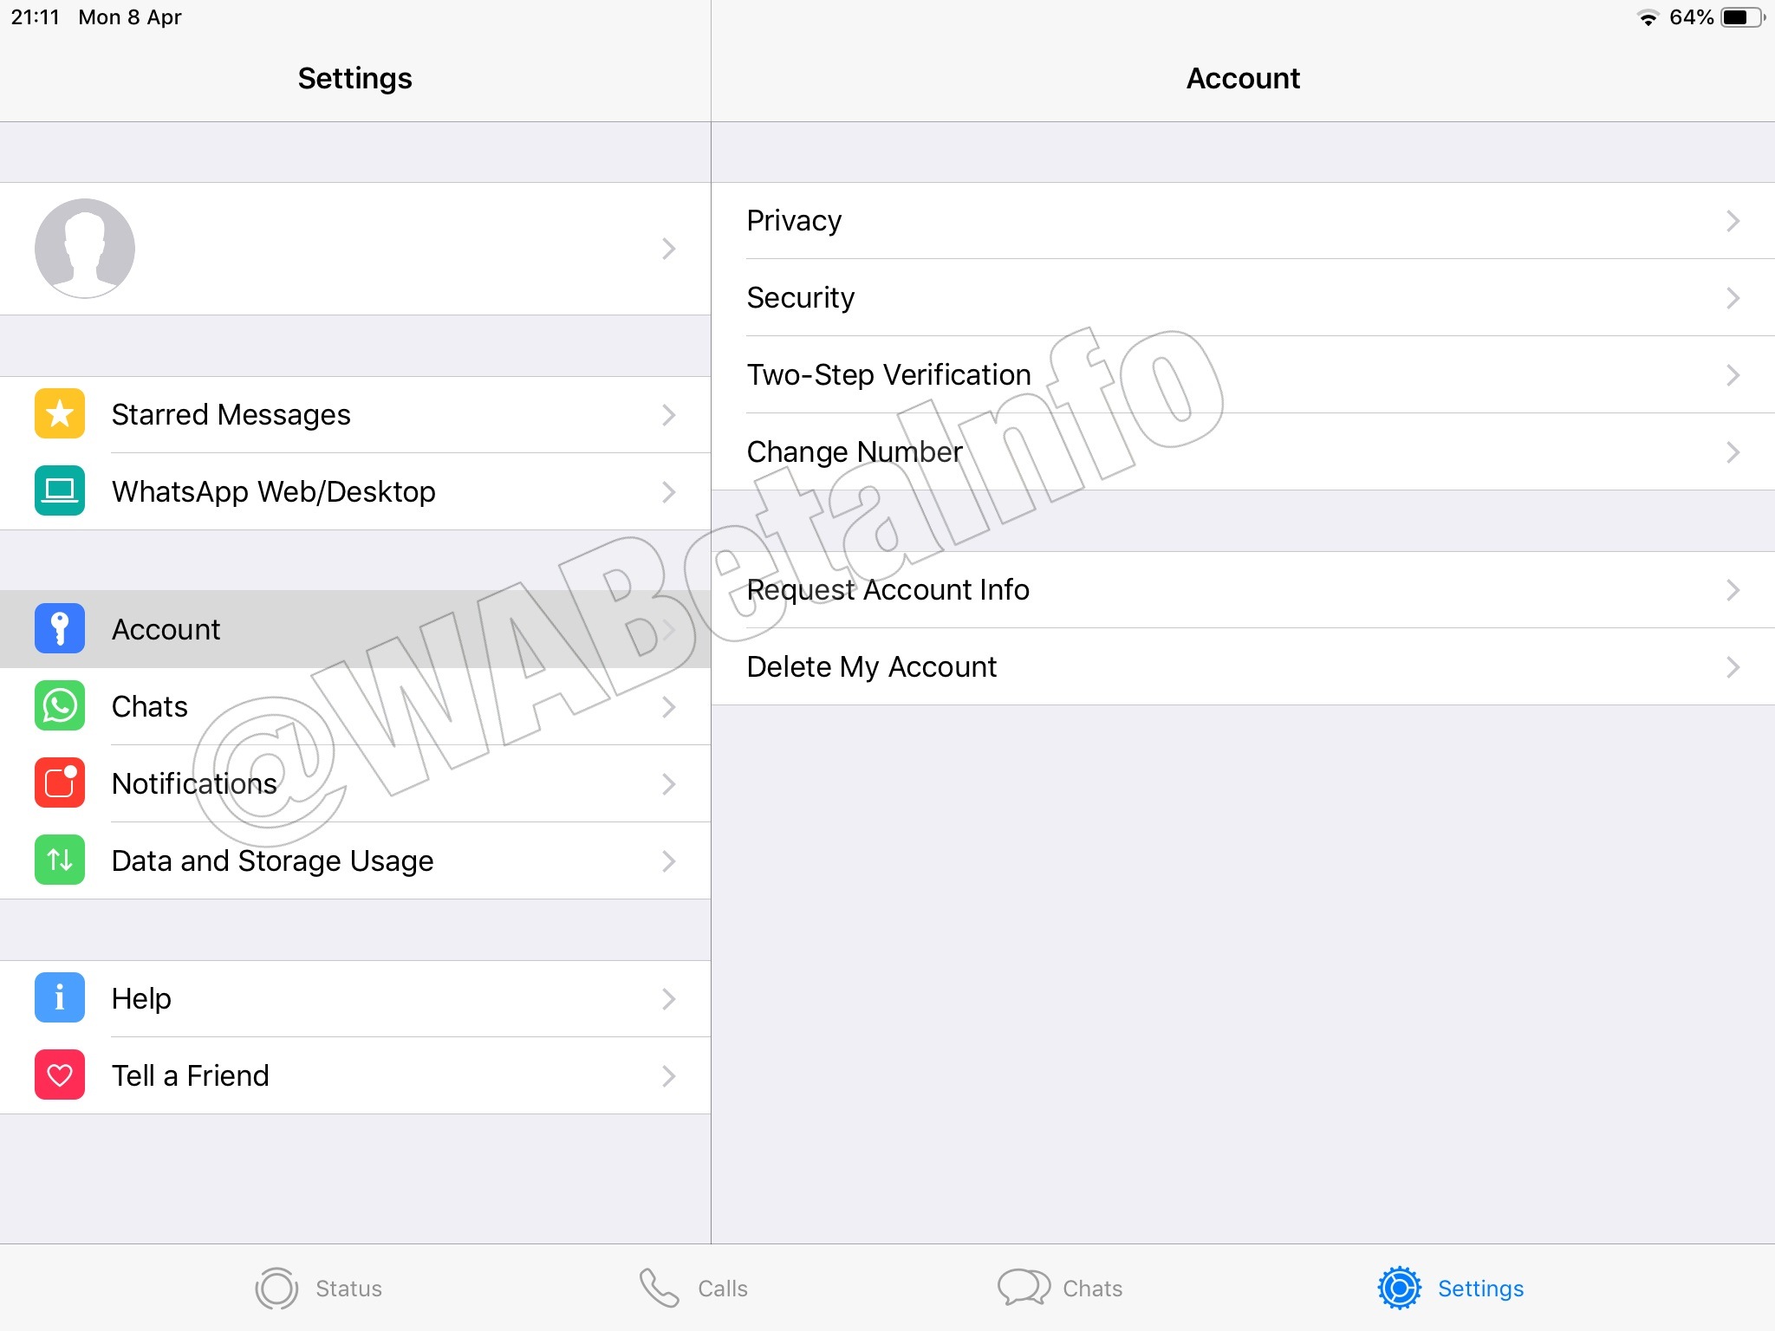Expand the Privacy row chevron

tap(1733, 221)
